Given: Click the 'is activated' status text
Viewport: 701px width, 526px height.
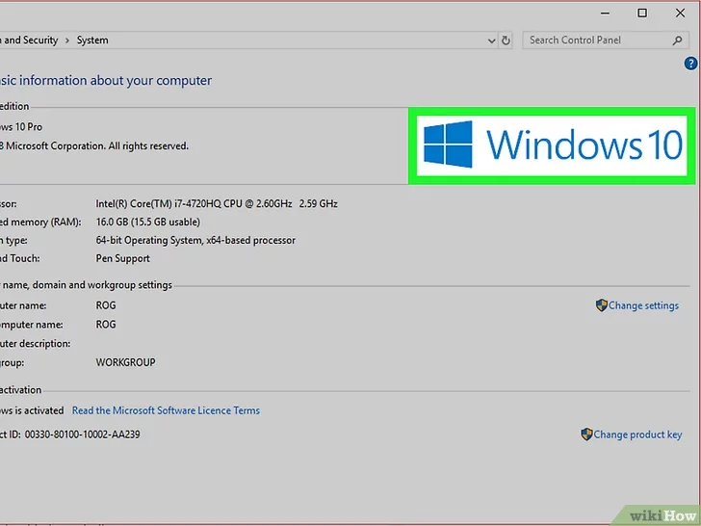Looking at the screenshot, I should (x=39, y=410).
